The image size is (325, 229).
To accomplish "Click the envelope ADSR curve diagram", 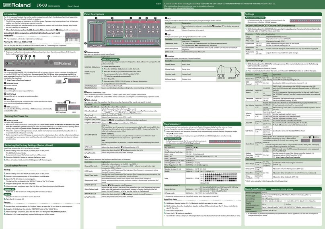I will [228, 72].
